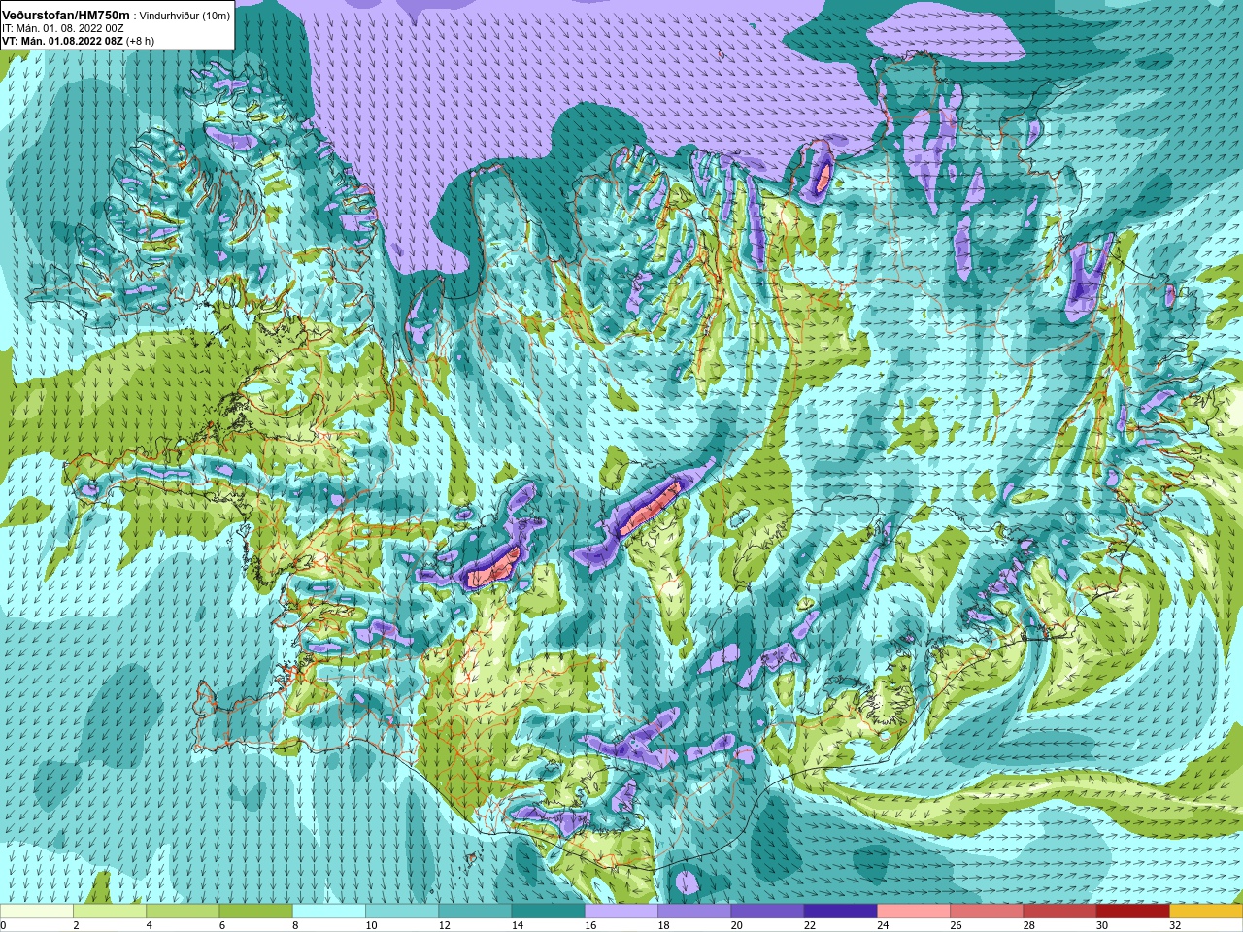Click the legend scale number 12
1243x932 pixels.
click(444, 925)
